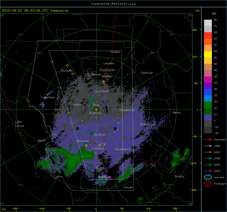
Task: Click the 'Stettler' label
Action: pyautogui.click(x=147, y=73)
